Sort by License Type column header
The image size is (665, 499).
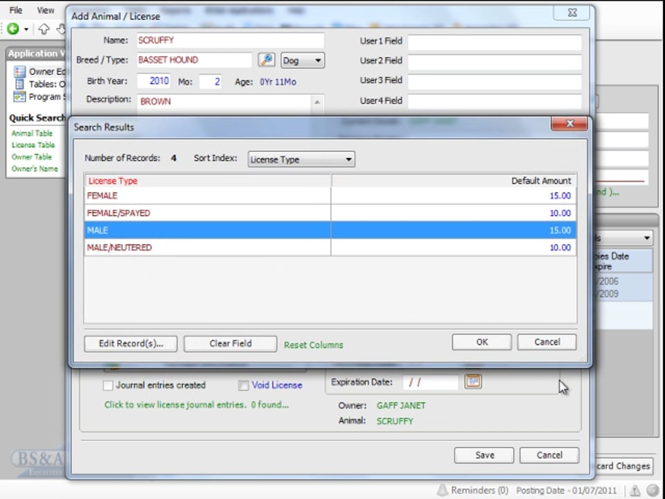click(x=208, y=181)
